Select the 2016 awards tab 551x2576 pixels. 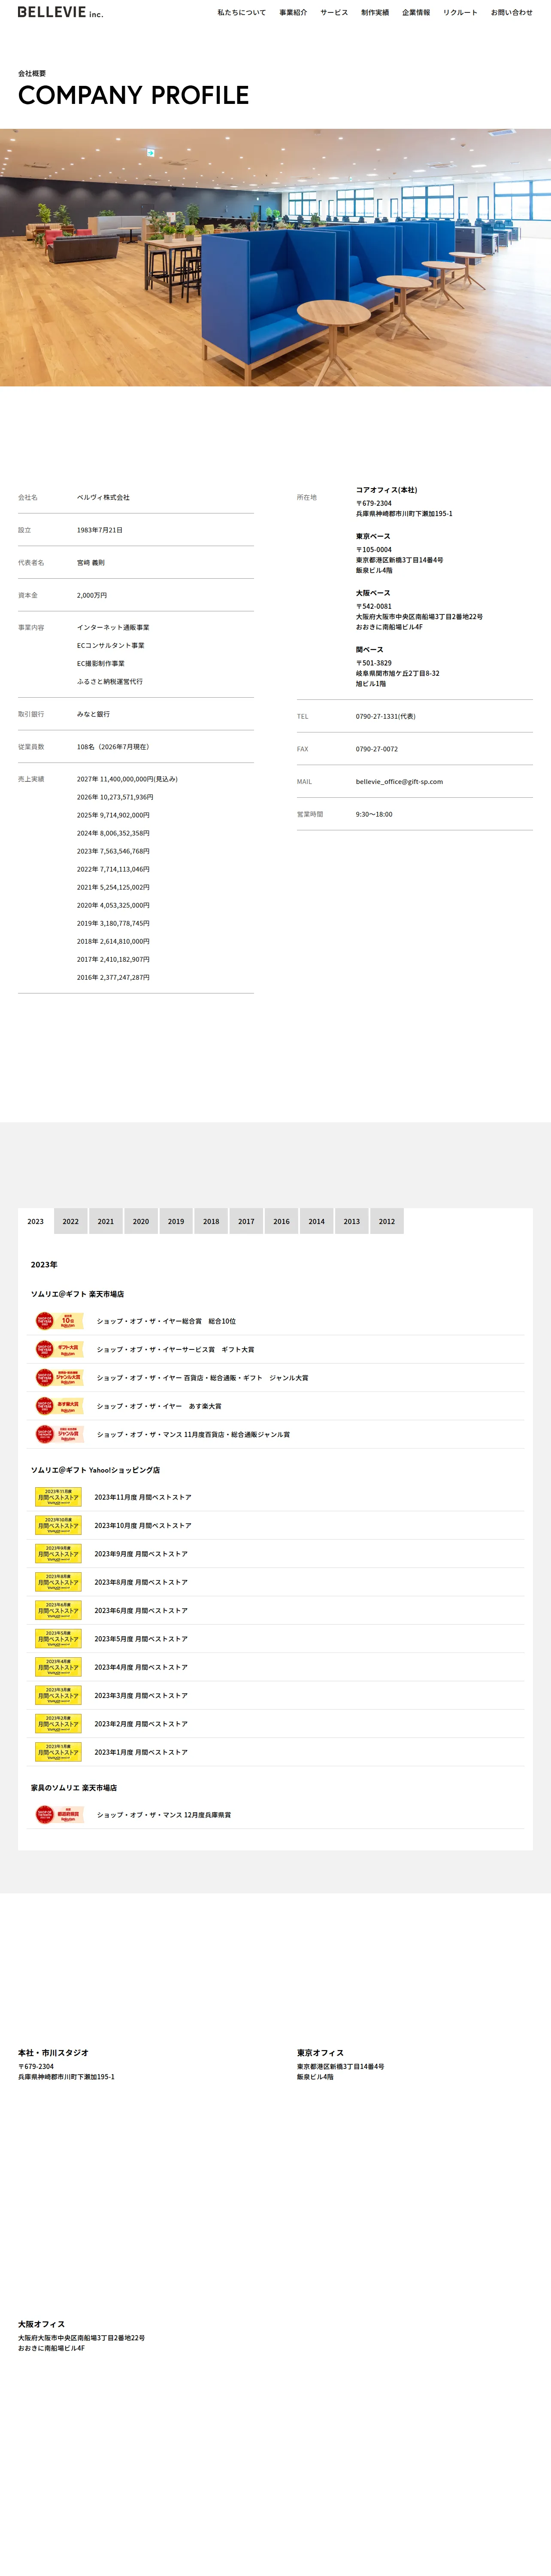pos(282,1221)
